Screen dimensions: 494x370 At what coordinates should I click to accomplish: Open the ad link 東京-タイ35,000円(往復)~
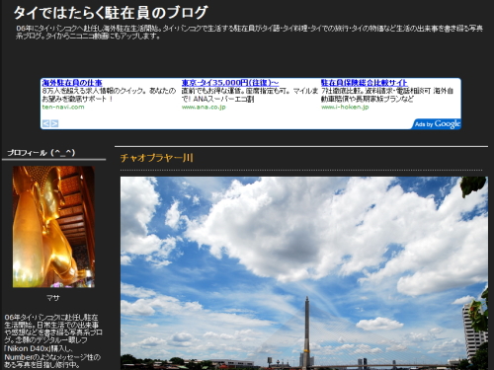point(230,83)
